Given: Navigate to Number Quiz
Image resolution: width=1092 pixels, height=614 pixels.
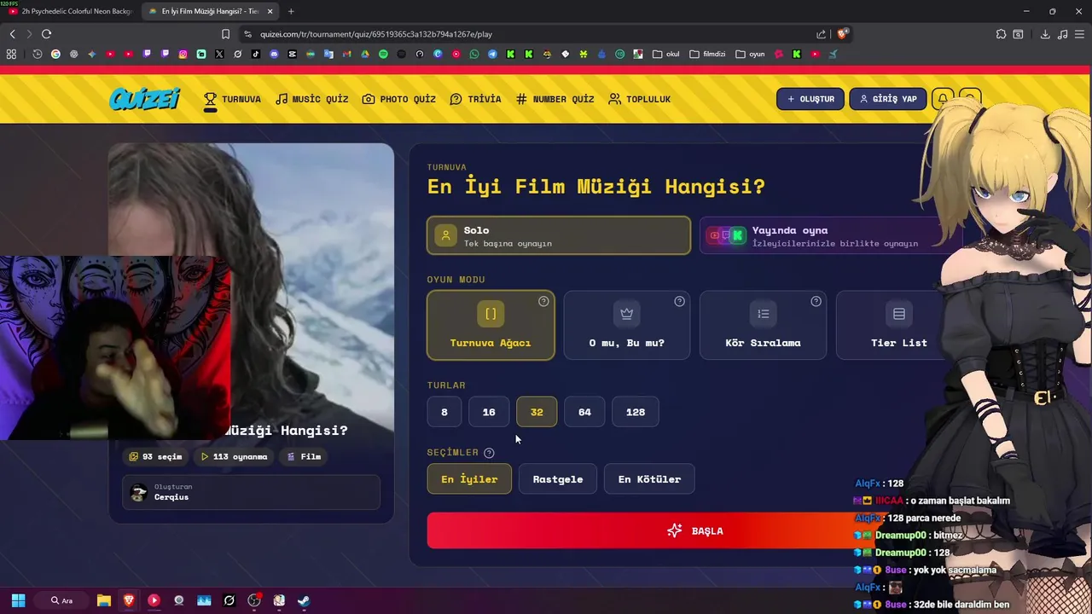Looking at the screenshot, I should pos(555,99).
